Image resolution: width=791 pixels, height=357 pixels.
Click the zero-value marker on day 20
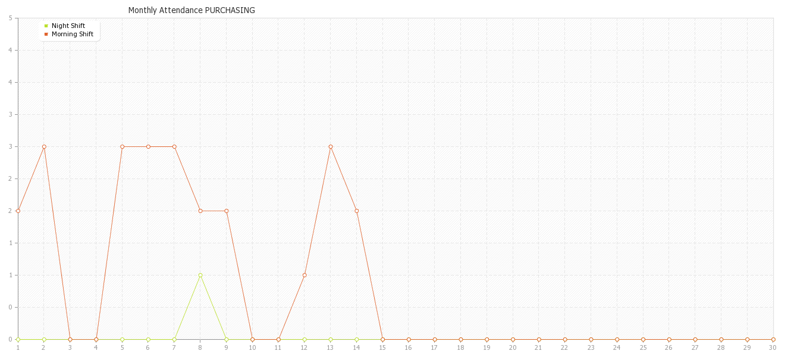(513, 339)
